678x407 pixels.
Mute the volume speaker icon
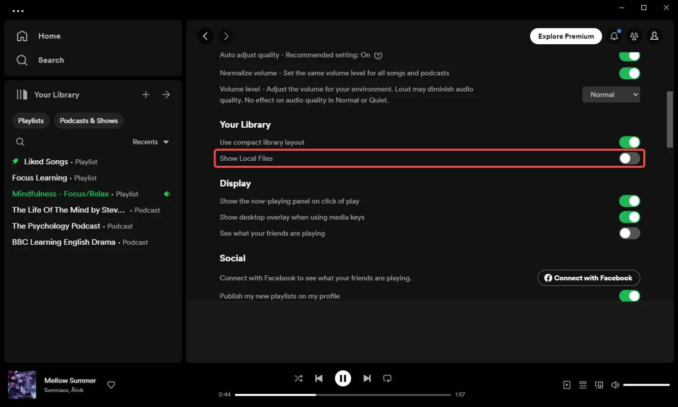615,385
